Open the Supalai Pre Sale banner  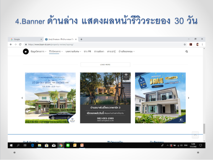[50, 98]
